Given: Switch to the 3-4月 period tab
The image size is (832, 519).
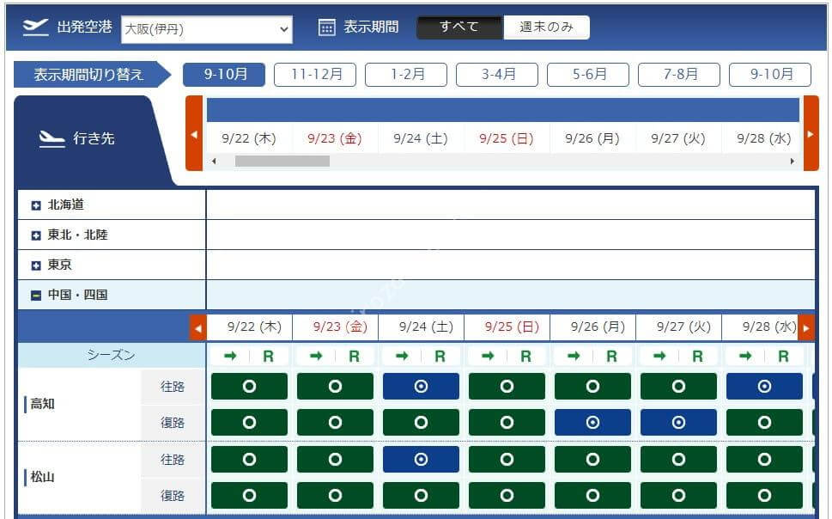Looking at the screenshot, I should click(497, 75).
